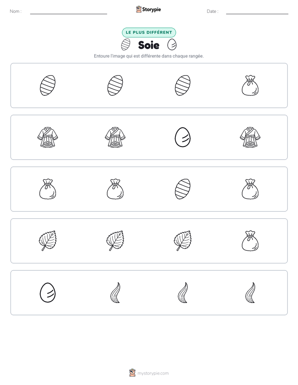Circle the money bag in the first row
The image size is (298, 385).
[250, 85]
